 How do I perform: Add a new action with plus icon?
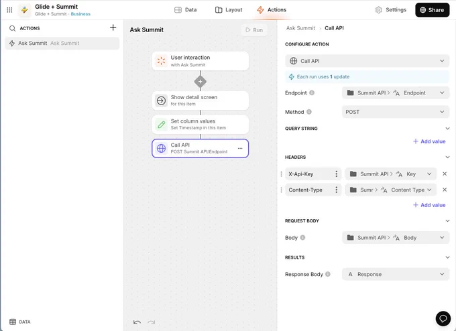(113, 27)
